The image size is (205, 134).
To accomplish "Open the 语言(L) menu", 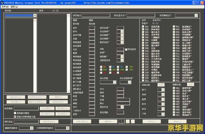I will point(14,7).
